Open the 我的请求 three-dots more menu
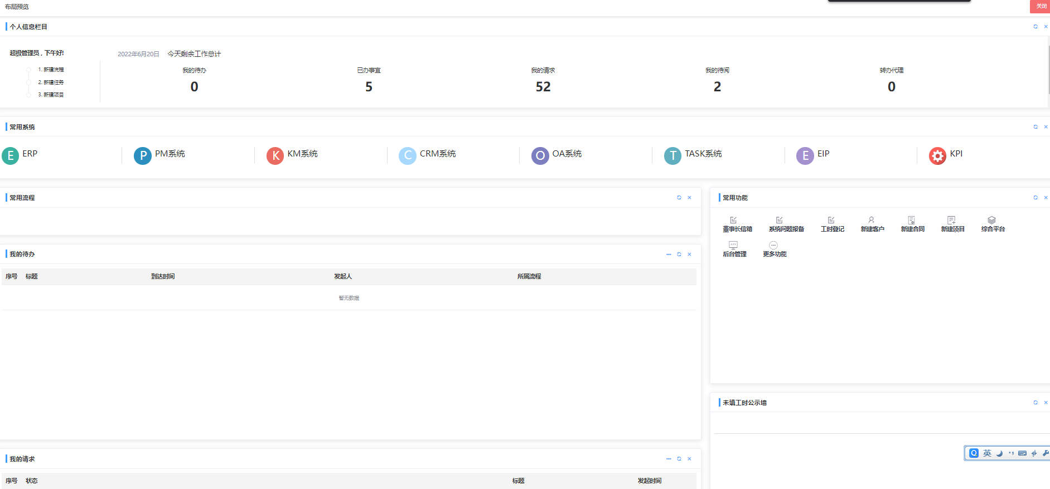The width and height of the screenshot is (1050, 489). [x=669, y=459]
